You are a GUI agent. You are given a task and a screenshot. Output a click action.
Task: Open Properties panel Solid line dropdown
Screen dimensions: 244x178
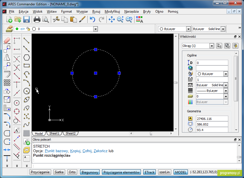point(226,85)
